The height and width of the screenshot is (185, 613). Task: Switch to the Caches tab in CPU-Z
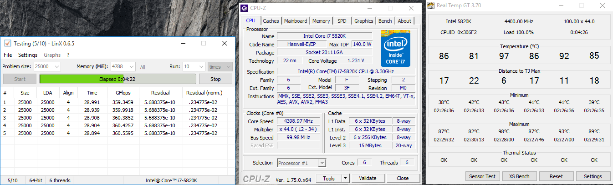pos(271,21)
